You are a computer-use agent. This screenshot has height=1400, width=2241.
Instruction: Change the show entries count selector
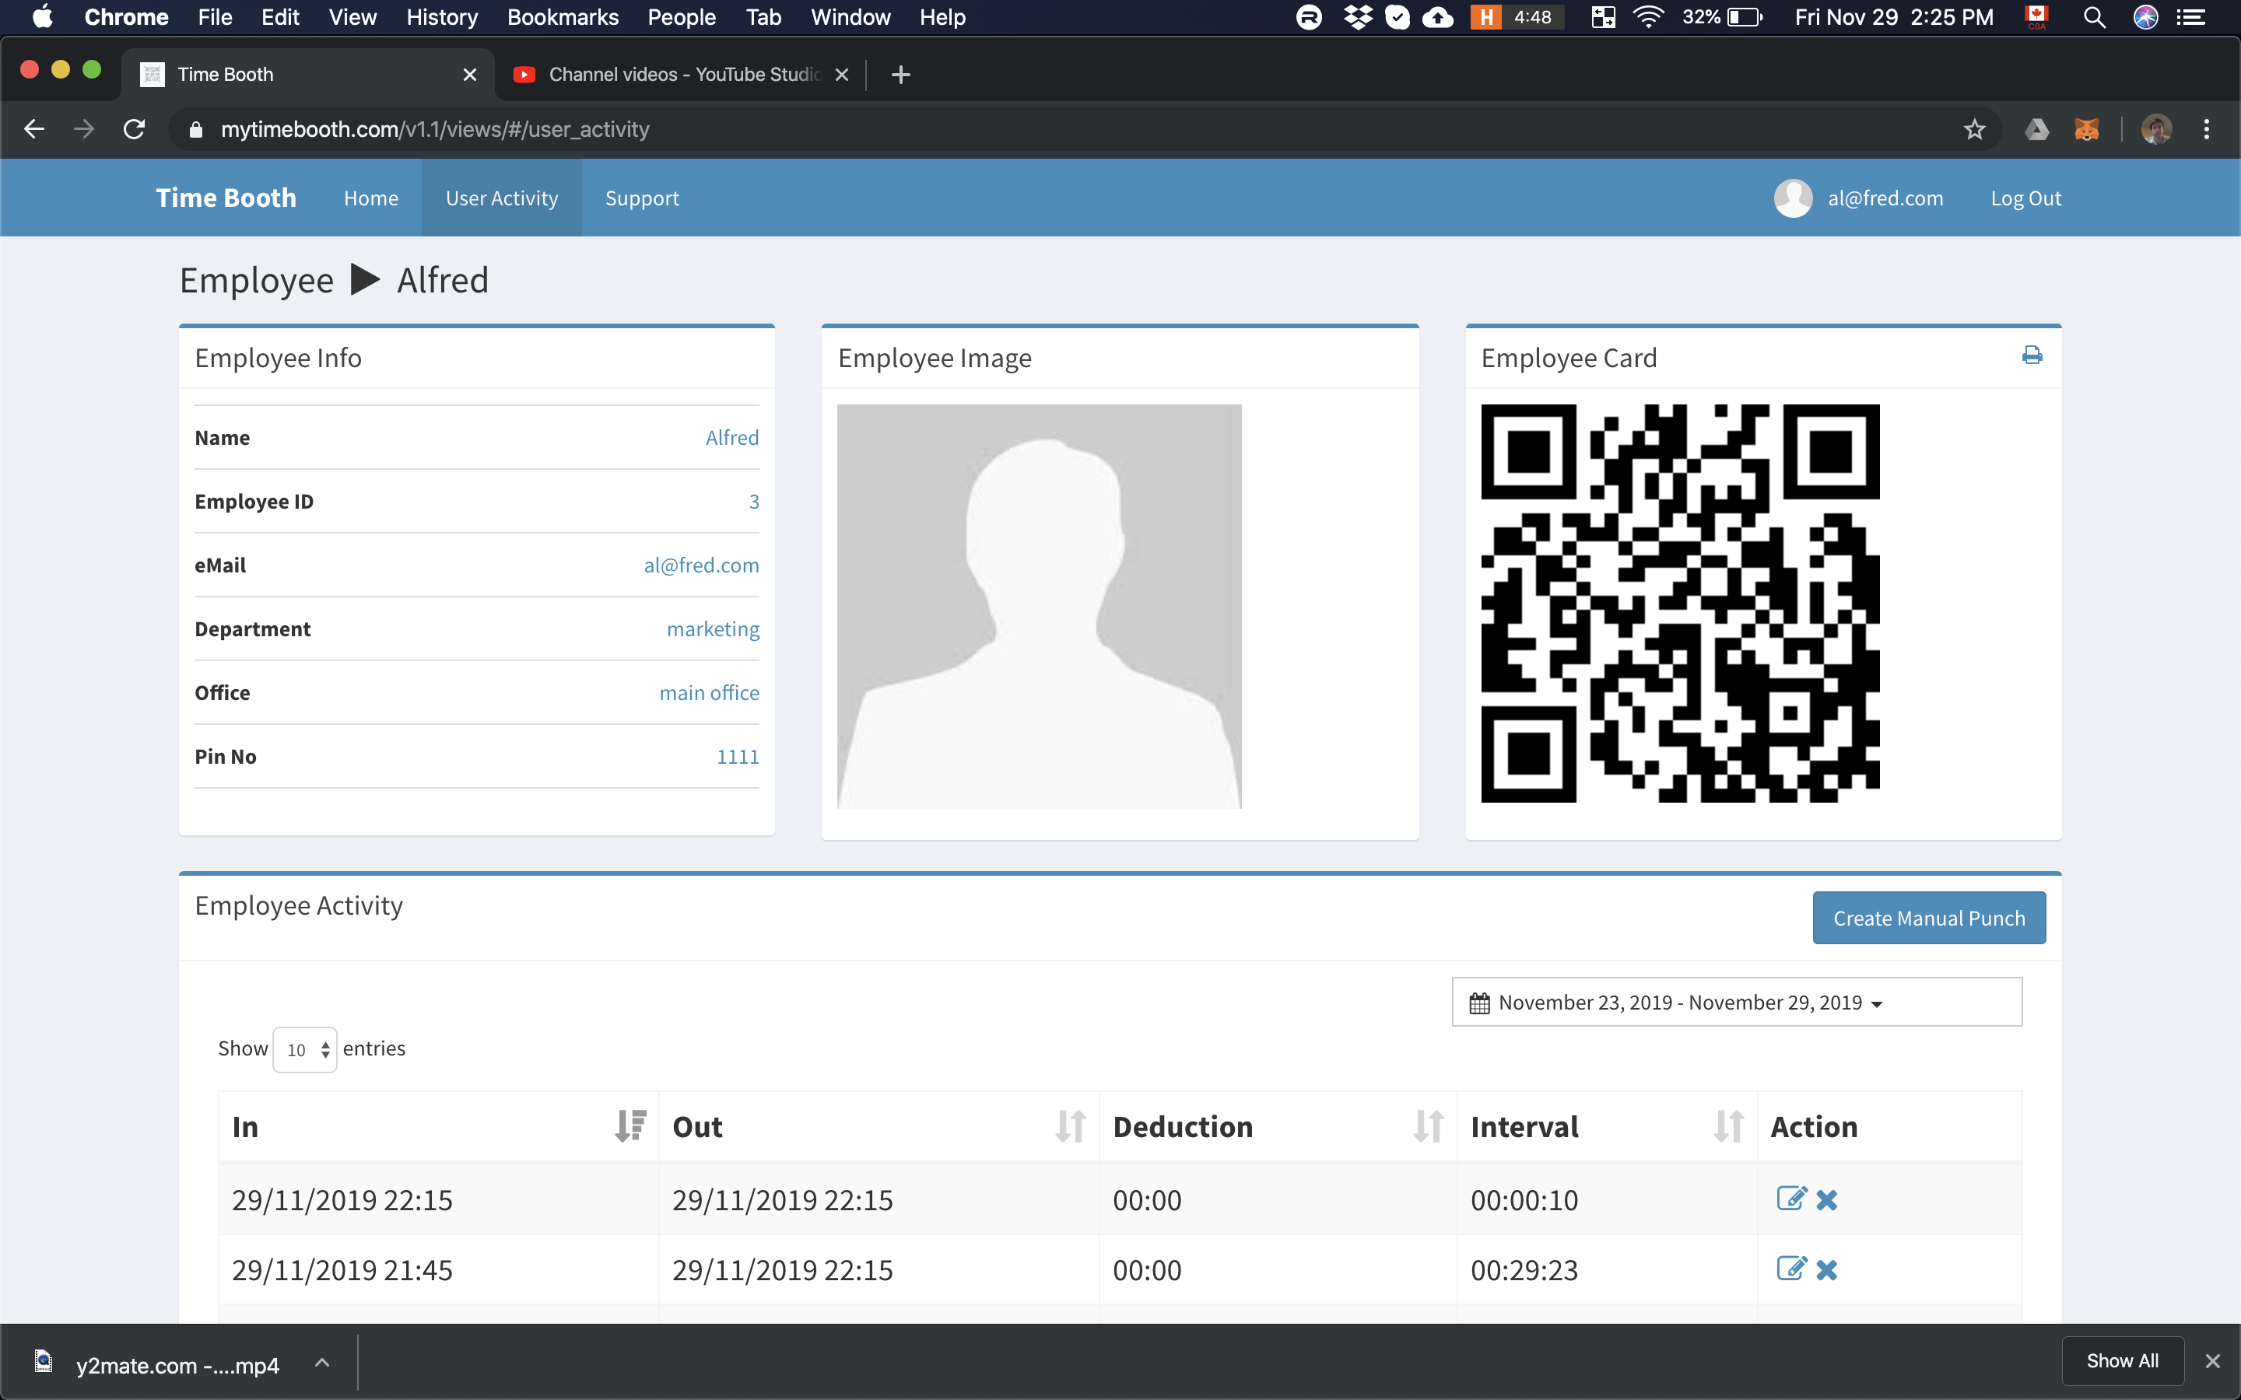coord(305,1049)
